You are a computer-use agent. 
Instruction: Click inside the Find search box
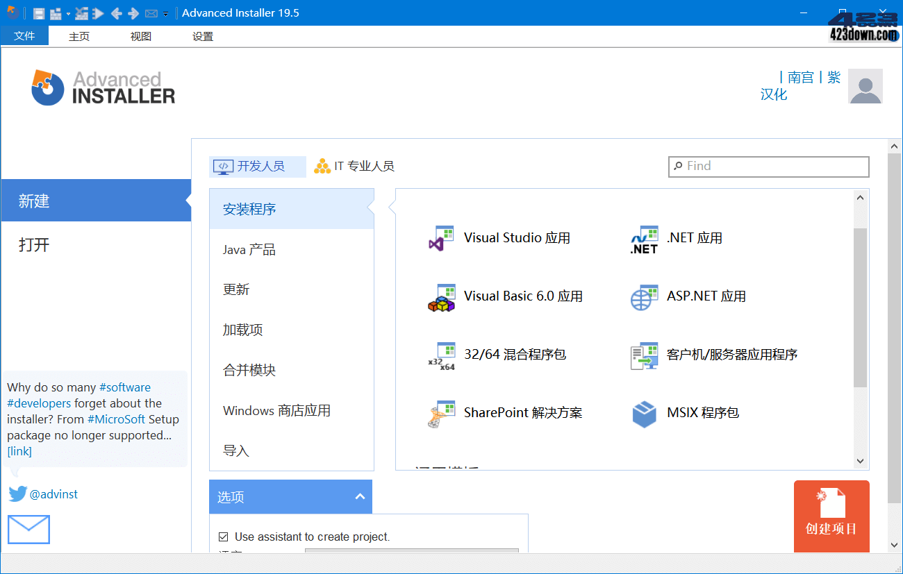768,167
